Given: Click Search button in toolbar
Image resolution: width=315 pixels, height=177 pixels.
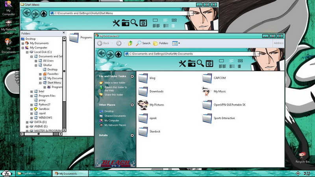Looking at the screenshot, I should point(143,43).
